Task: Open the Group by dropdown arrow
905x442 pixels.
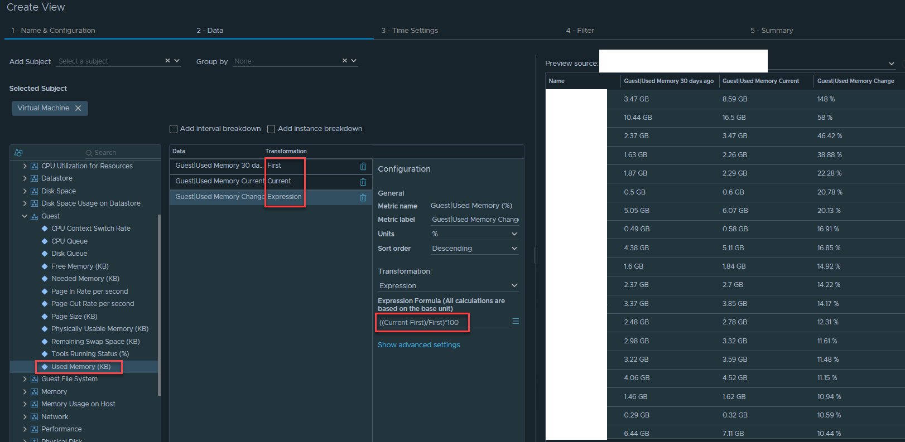Action: coord(354,61)
